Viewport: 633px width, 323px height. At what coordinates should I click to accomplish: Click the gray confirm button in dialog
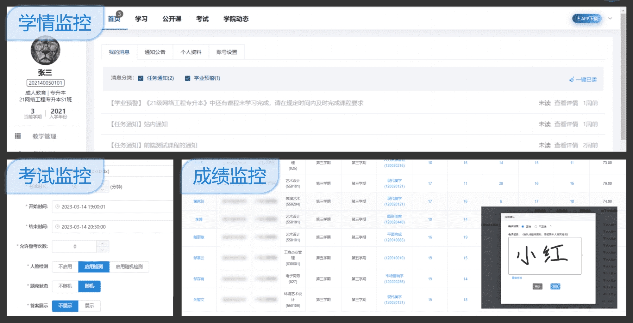[x=537, y=286]
